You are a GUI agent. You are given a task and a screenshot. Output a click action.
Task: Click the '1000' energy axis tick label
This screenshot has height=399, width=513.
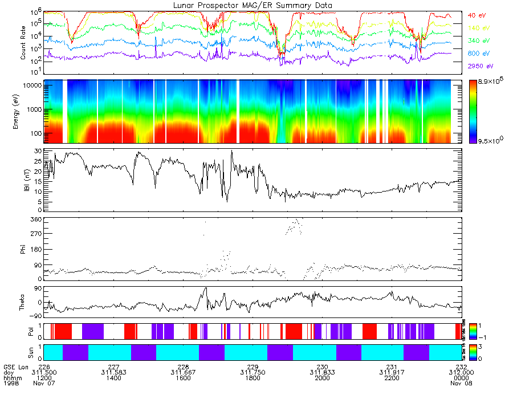[34, 109]
